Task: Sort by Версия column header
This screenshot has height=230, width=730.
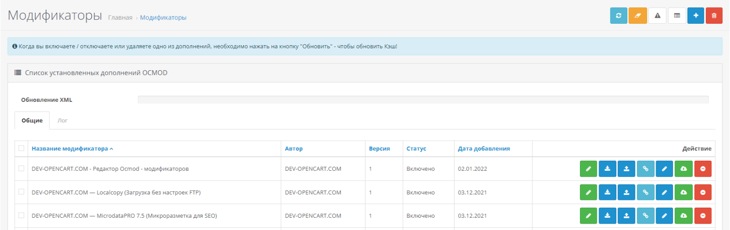Action: [x=380, y=148]
